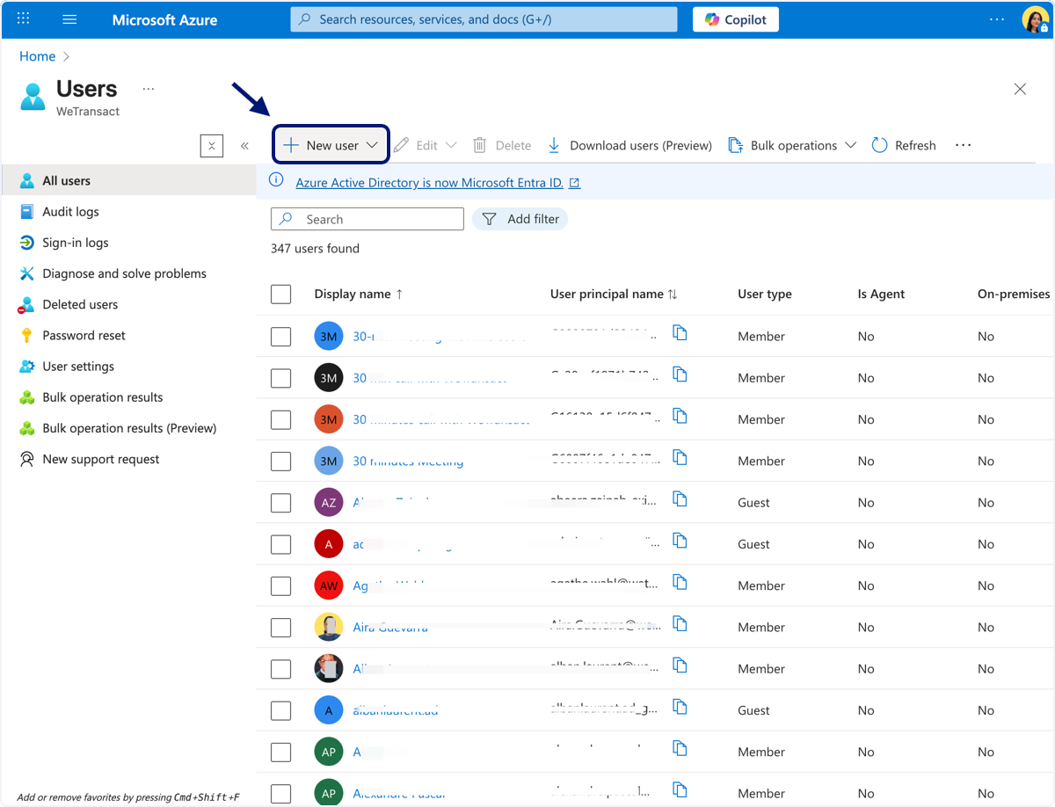Collapse the sidebar with double chevron
Viewport: 1055px width, 807px height.
(244, 146)
